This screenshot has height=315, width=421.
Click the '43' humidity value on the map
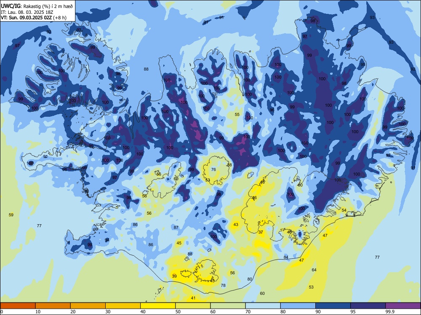pyautogui.click(x=236, y=224)
